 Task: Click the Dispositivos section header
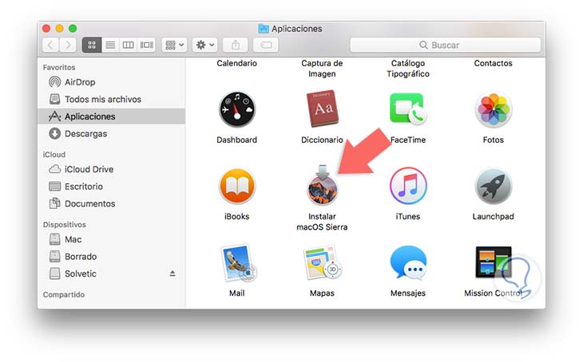coord(65,225)
